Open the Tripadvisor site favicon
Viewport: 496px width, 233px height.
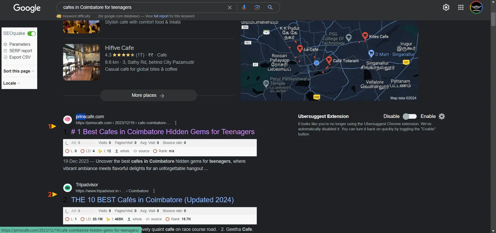(68, 188)
